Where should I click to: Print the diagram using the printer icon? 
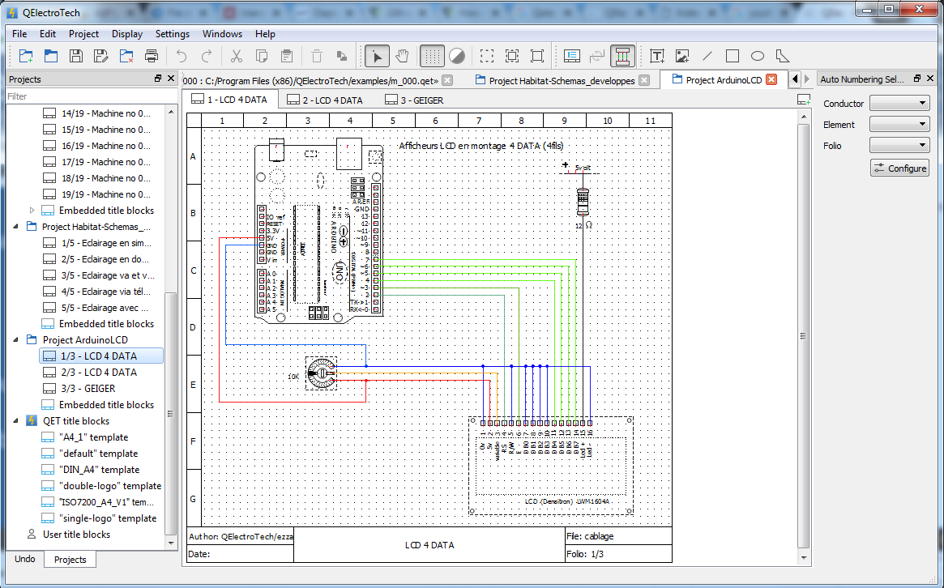(x=151, y=56)
